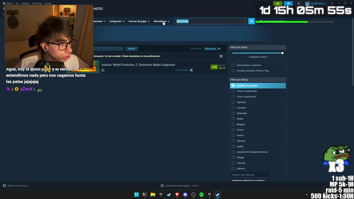Click the elprofechoto avatar image
This screenshot has height=199, width=354.
307,3
